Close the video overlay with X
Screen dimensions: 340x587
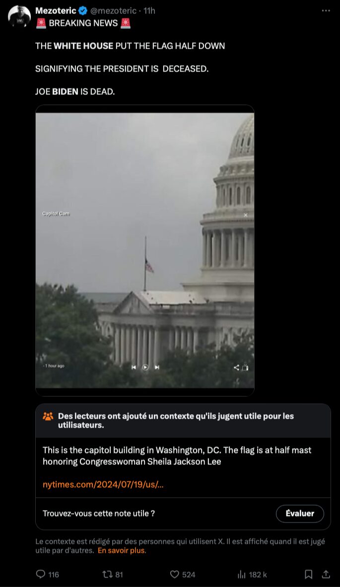246,215
